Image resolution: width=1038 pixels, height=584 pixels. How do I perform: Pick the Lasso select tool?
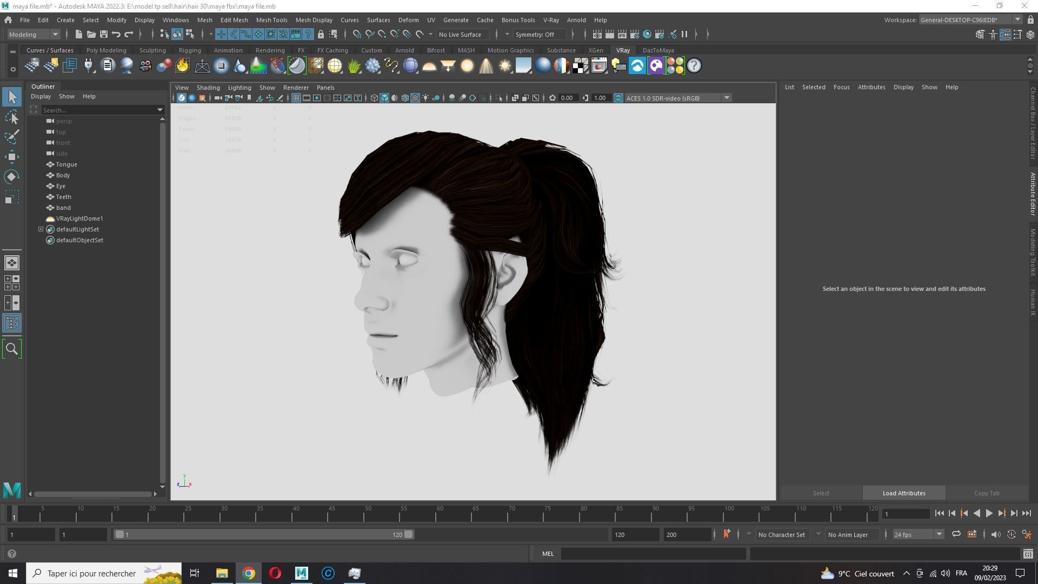pos(12,117)
